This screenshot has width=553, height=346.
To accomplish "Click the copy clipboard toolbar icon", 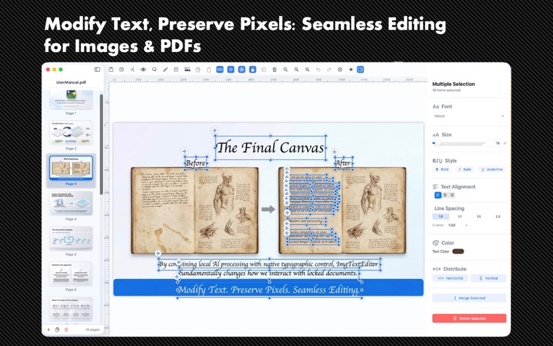I will pyautogui.click(x=198, y=70).
